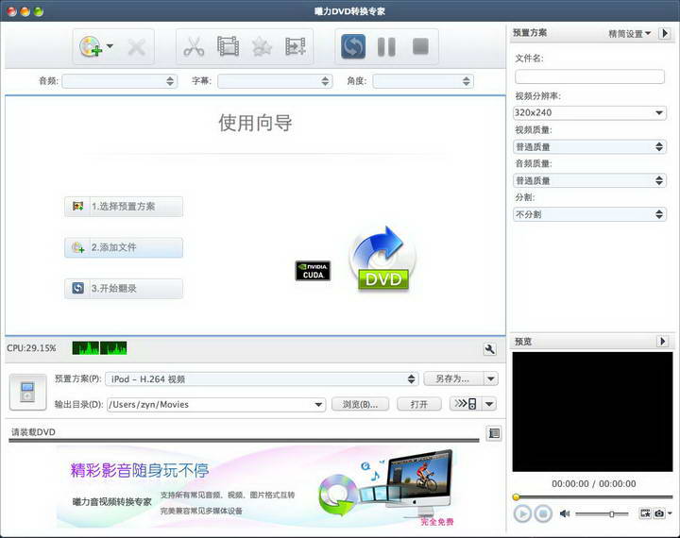Click the 1.选择预置方案 wizard button
The width and height of the screenshot is (680, 538).
(x=124, y=207)
